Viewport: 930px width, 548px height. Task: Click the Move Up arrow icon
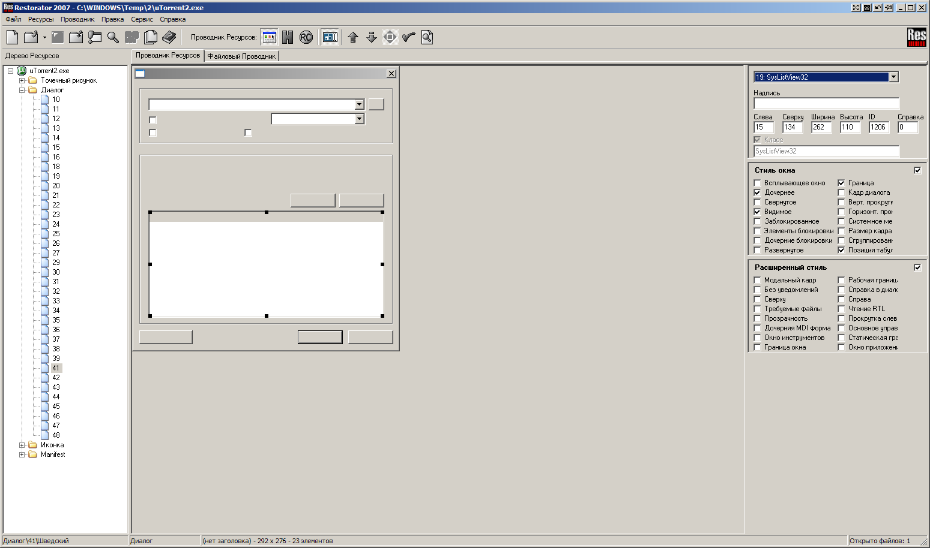pyautogui.click(x=353, y=37)
